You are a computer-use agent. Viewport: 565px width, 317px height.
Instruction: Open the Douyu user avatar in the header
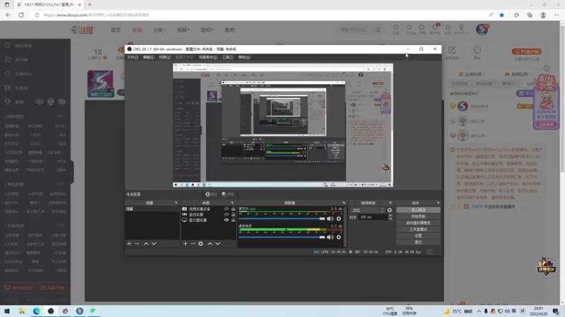point(482,30)
